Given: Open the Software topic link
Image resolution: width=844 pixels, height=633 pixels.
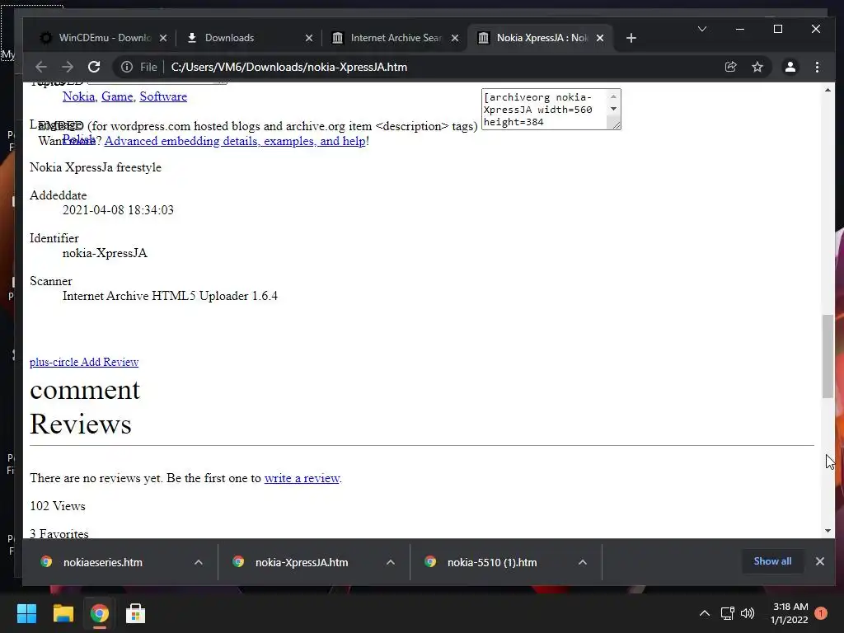Looking at the screenshot, I should click(x=163, y=96).
